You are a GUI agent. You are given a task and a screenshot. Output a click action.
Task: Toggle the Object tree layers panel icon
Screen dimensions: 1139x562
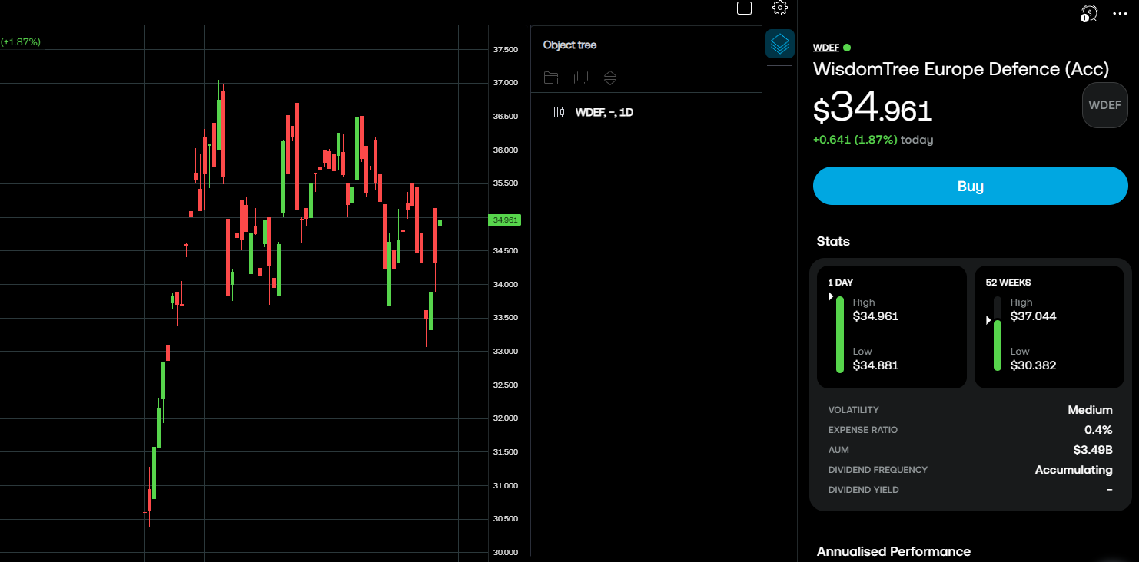click(x=779, y=44)
